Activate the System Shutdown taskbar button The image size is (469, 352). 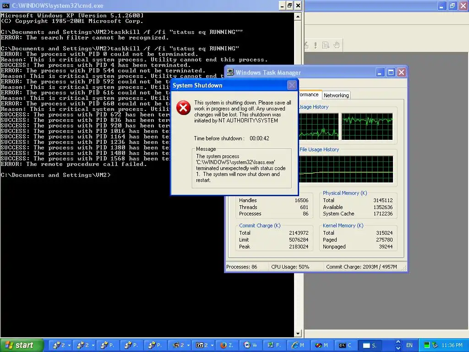(x=370, y=345)
